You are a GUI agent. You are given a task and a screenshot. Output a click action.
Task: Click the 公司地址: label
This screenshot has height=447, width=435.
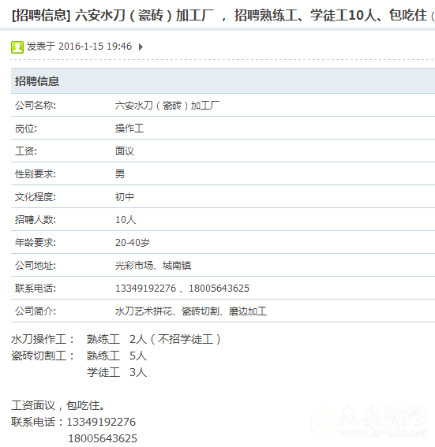point(36,266)
